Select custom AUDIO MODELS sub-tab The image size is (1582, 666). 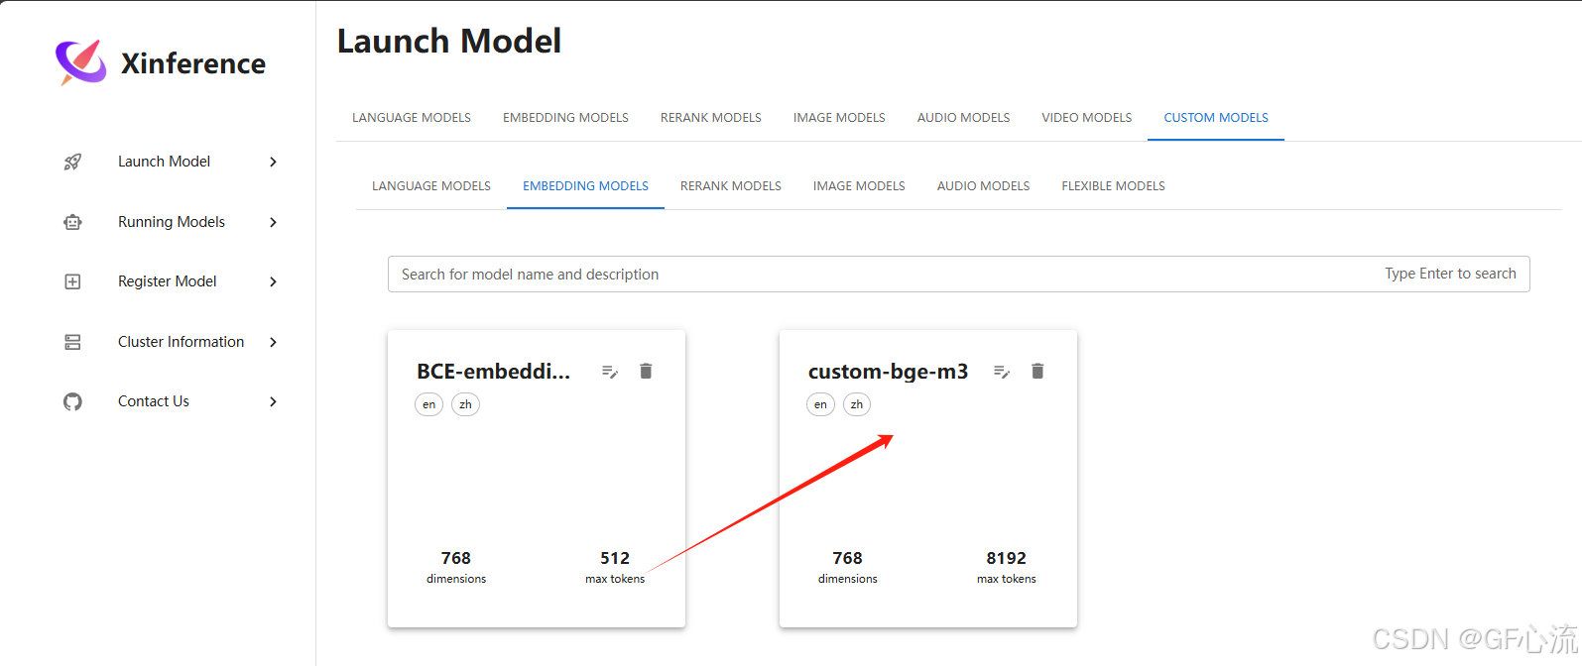point(983,185)
